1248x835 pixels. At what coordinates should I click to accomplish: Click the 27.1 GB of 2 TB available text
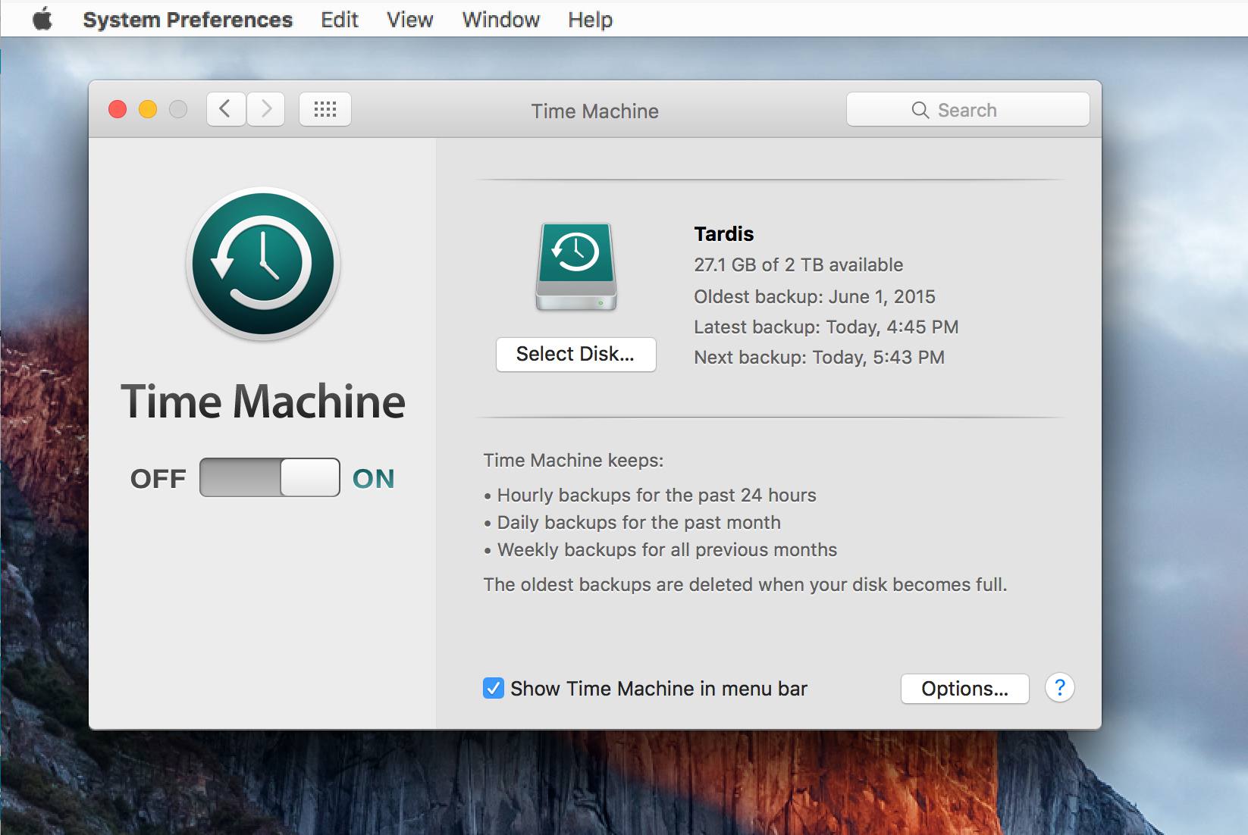click(x=798, y=265)
